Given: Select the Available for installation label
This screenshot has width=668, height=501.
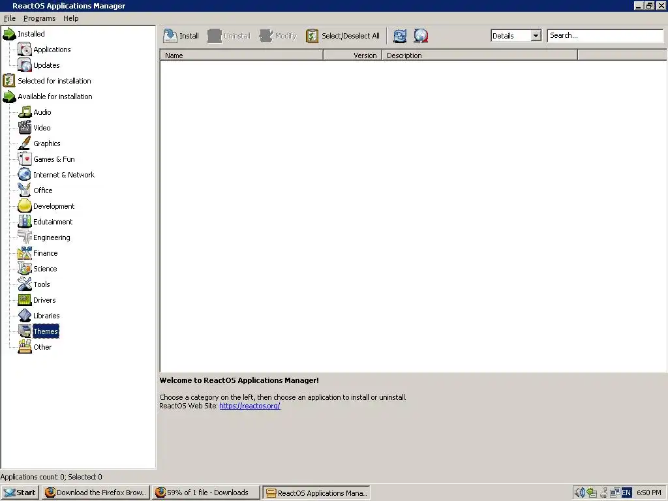Looking at the screenshot, I should [x=55, y=97].
